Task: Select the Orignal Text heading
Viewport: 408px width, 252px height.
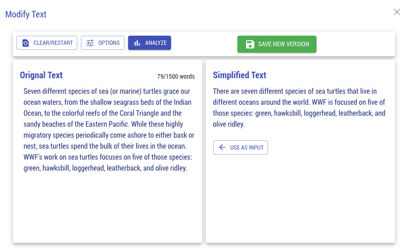Action: (42, 75)
